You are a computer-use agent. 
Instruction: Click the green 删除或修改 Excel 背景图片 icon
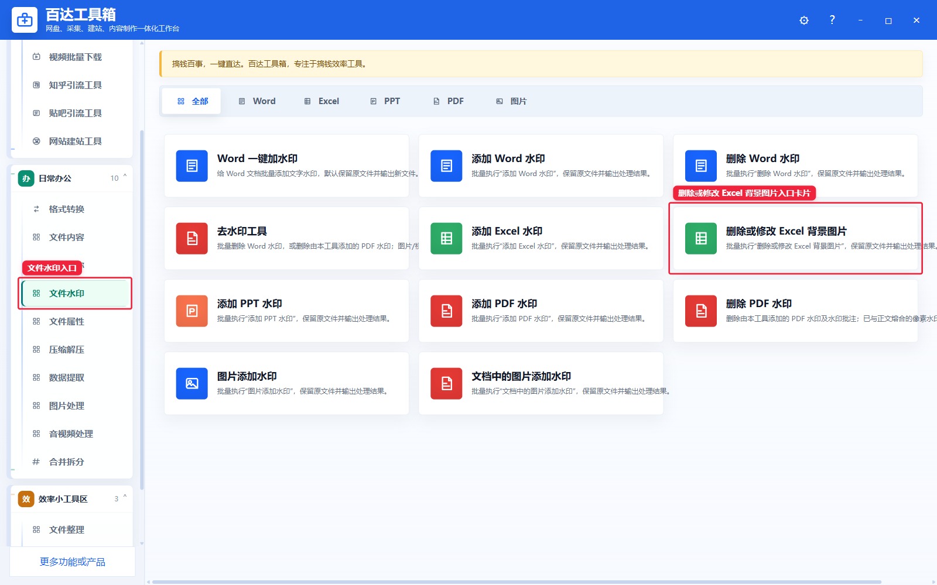[701, 239]
